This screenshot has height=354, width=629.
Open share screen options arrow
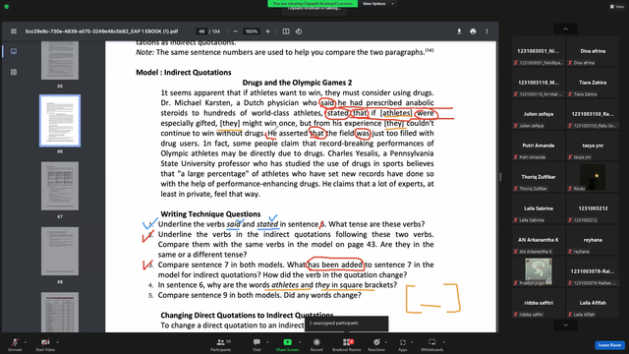[300, 342]
